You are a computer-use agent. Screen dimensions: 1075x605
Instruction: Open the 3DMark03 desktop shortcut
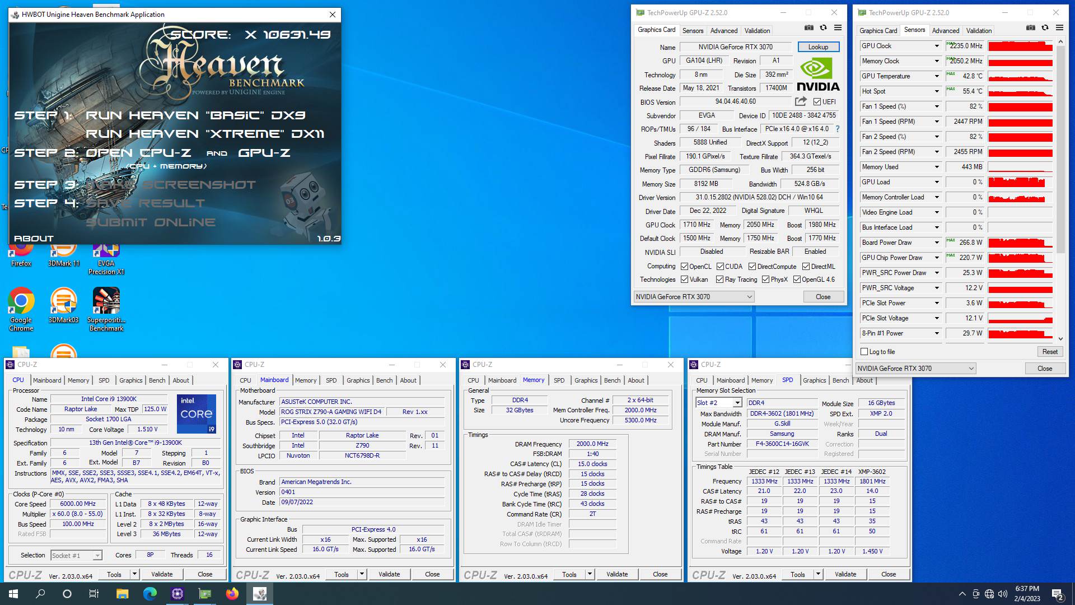pos(64,305)
